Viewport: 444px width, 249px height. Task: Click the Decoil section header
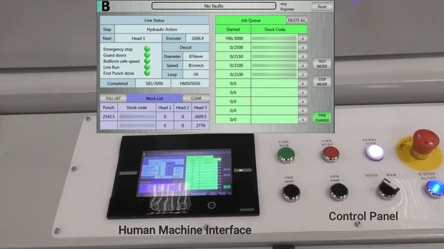click(185, 48)
